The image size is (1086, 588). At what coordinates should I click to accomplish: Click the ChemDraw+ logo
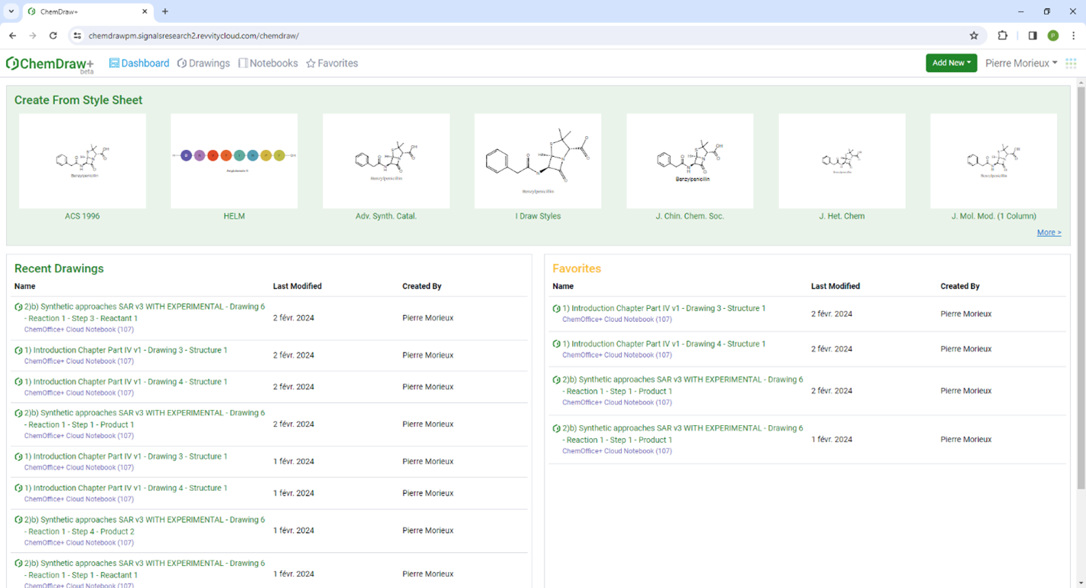[x=49, y=63]
